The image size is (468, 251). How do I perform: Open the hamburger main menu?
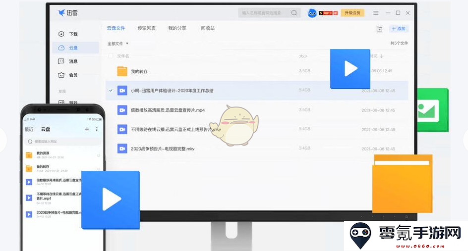click(x=376, y=13)
